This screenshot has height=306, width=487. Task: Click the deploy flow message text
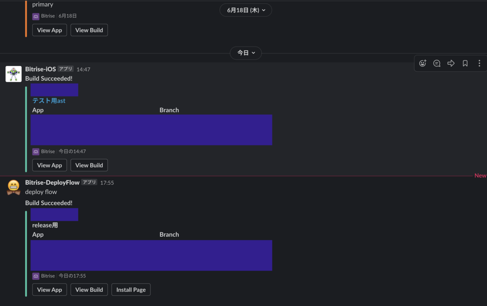click(x=41, y=192)
